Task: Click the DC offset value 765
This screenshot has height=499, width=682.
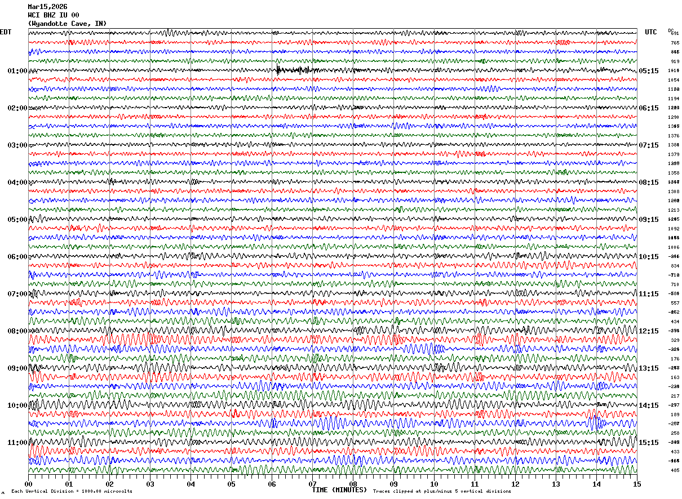Action: (x=675, y=43)
